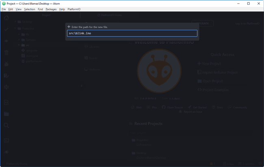Click the Clean trash toolbar icon
Viewport: 264px width, 167px height.
6,53
